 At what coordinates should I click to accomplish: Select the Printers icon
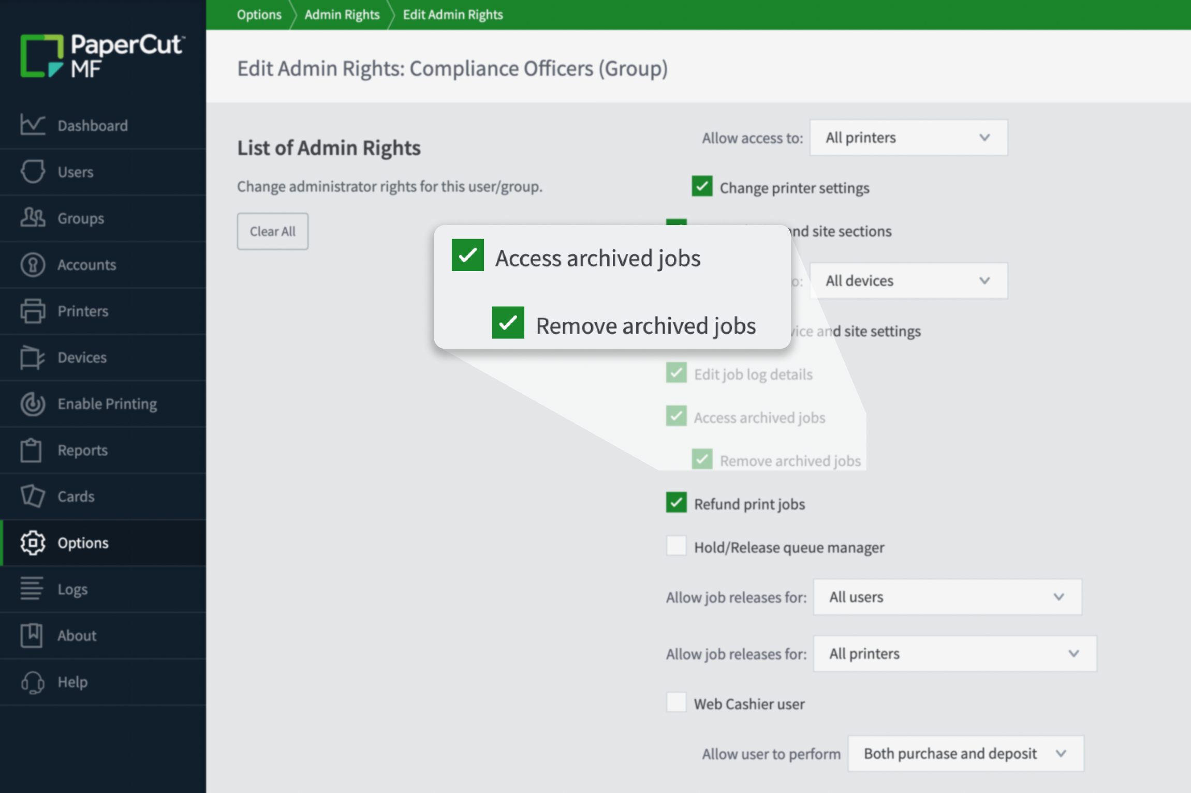[33, 310]
